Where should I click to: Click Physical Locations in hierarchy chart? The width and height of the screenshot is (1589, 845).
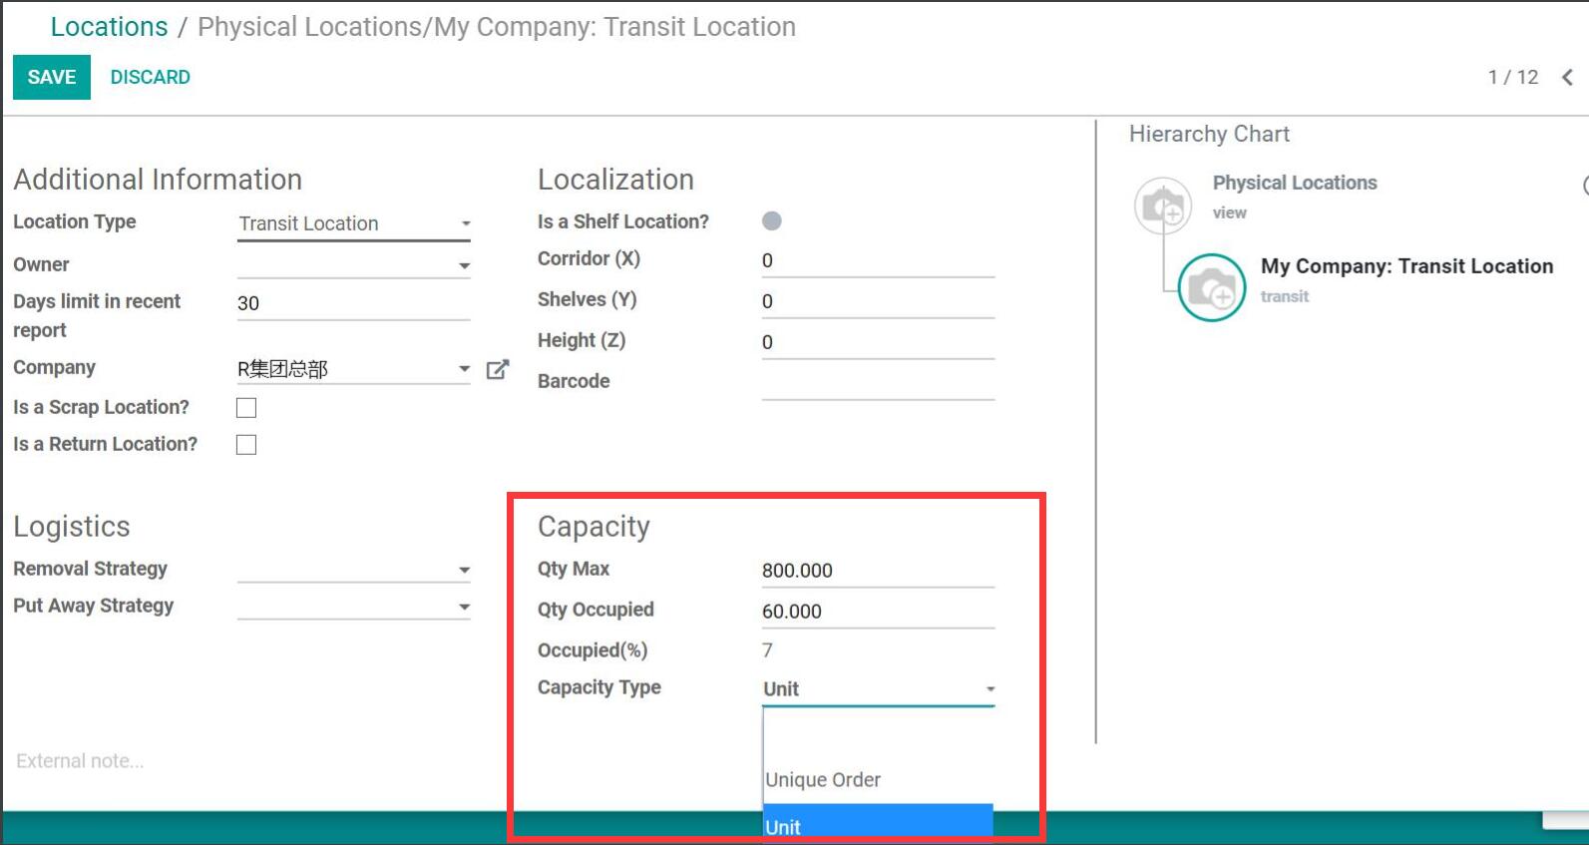tap(1294, 183)
